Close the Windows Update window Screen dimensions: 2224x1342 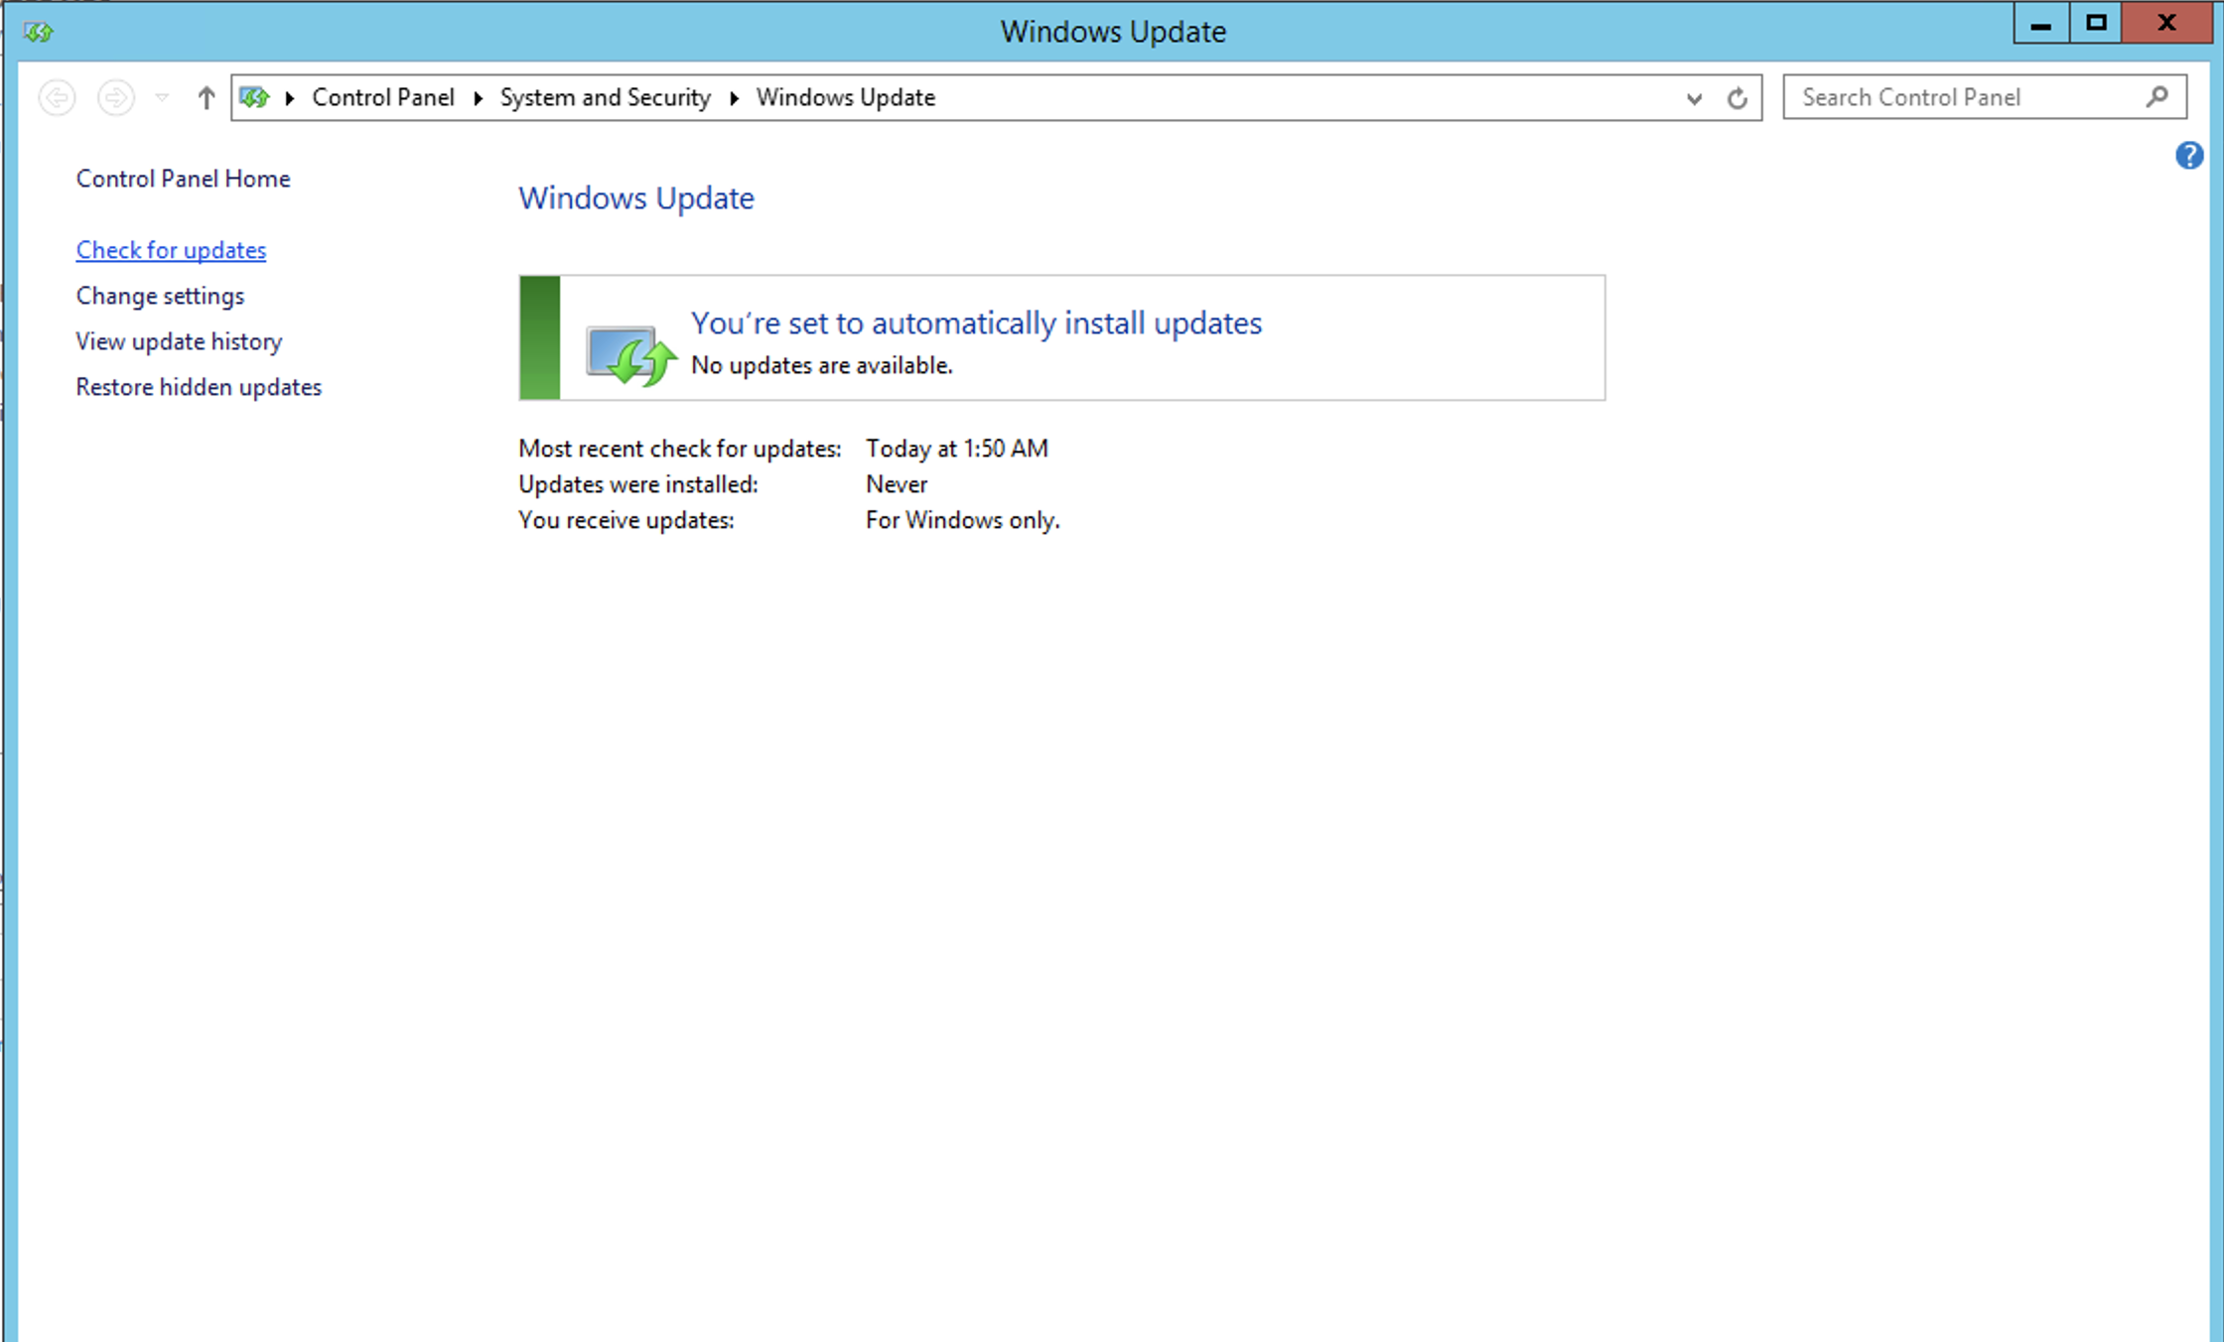pos(2166,24)
